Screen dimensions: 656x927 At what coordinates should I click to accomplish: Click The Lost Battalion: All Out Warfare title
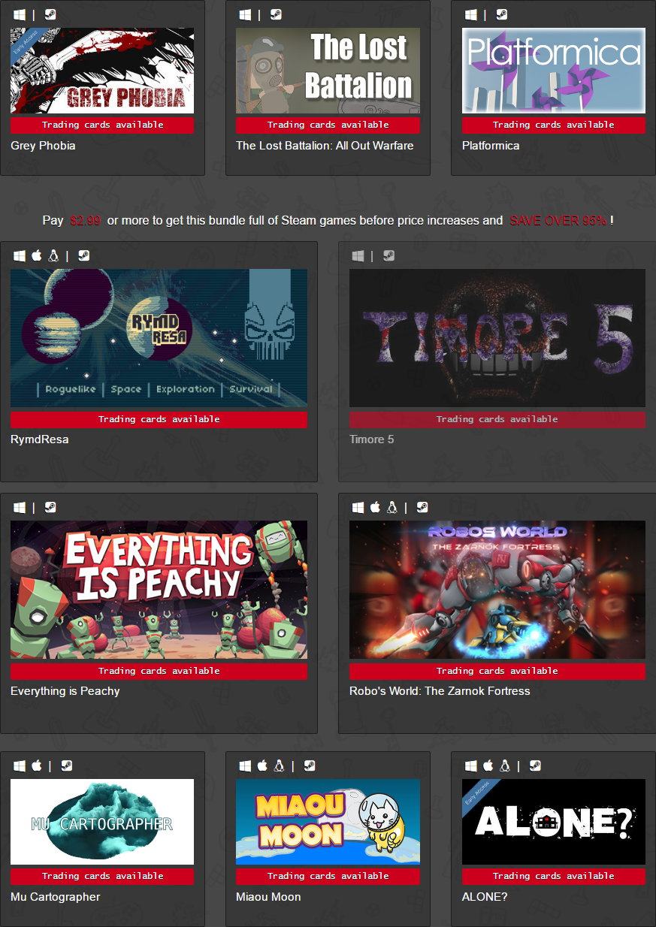click(325, 146)
